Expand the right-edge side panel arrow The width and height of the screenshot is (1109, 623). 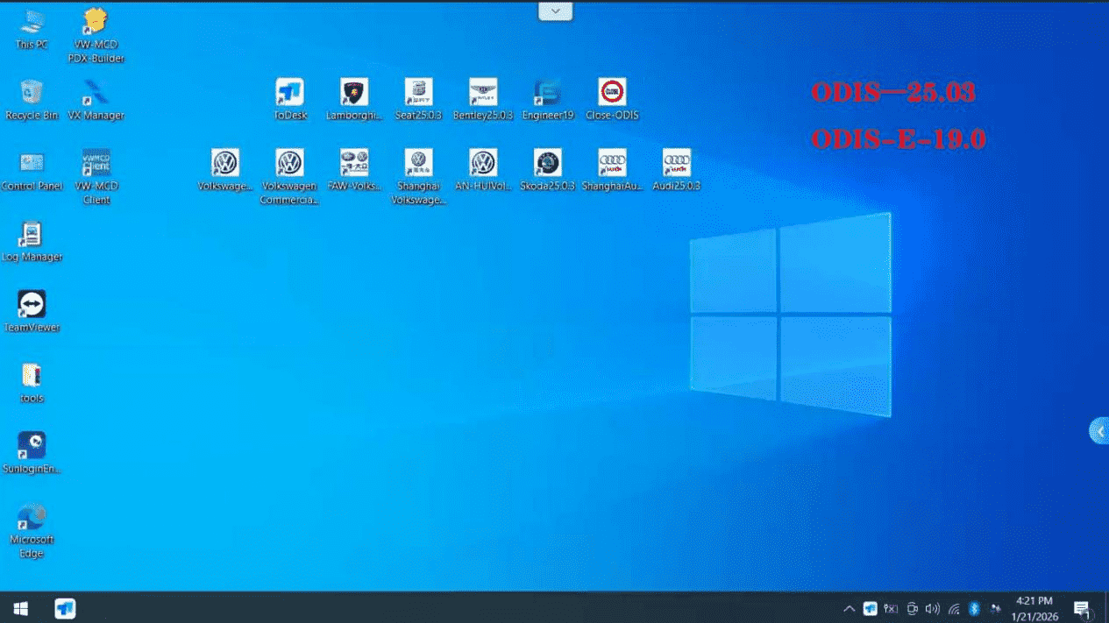pyautogui.click(x=1099, y=431)
